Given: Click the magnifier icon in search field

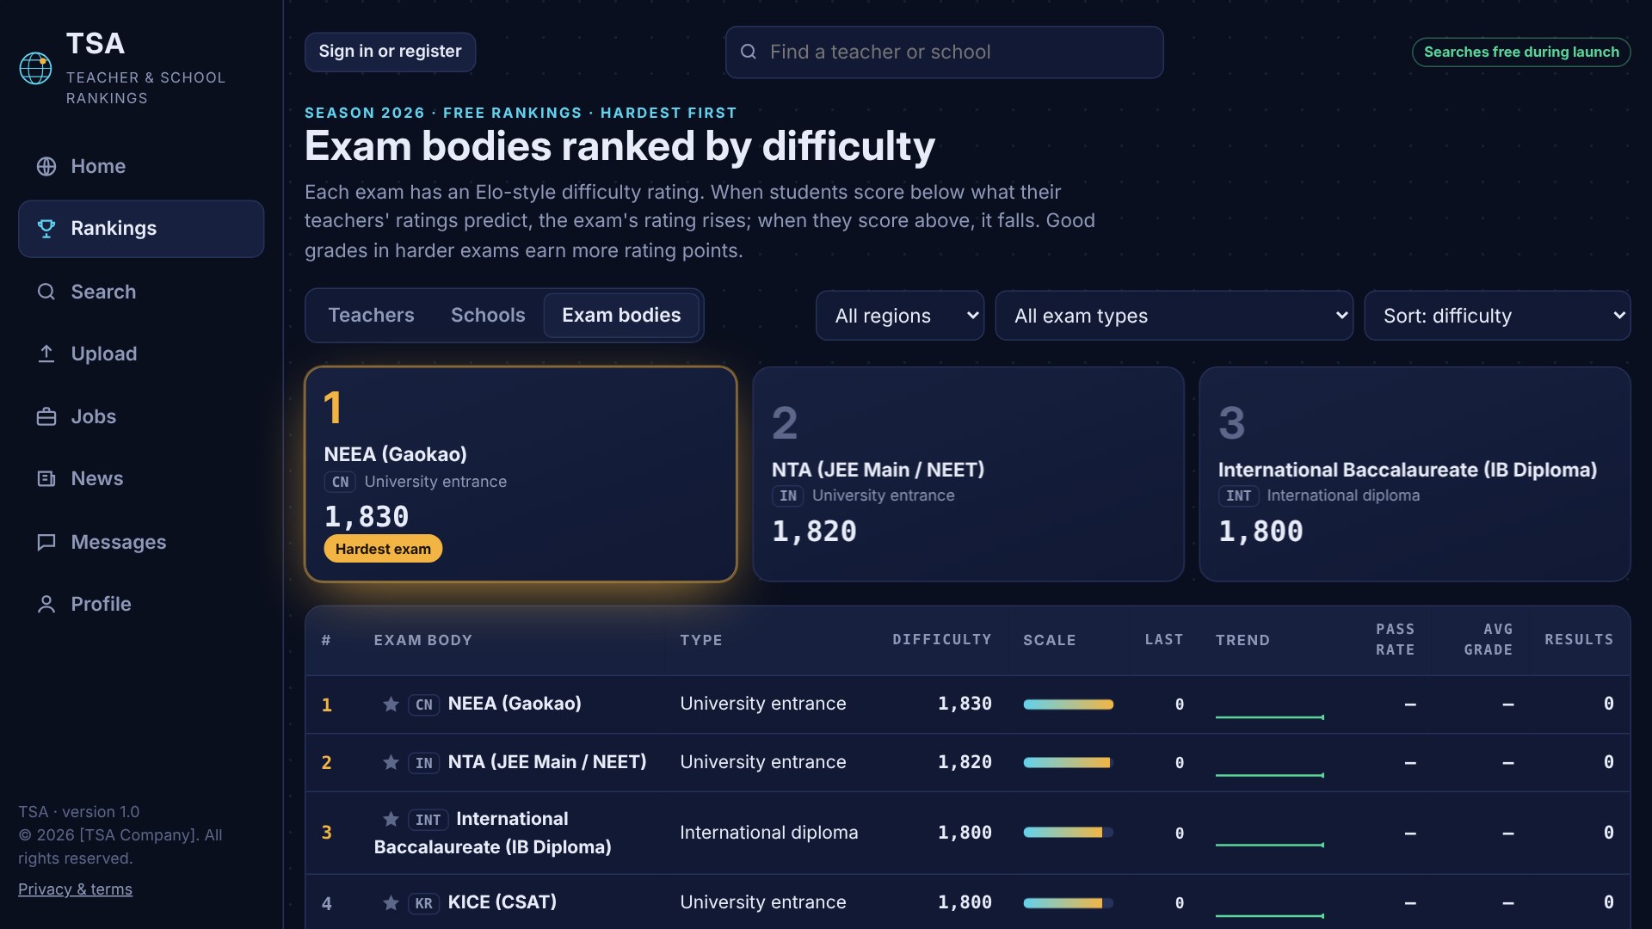Looking at the screenshot, I should coord(749,52).
